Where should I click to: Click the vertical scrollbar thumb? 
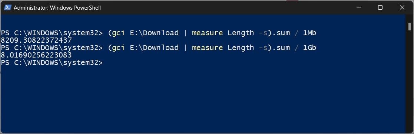tap(410, 26)
